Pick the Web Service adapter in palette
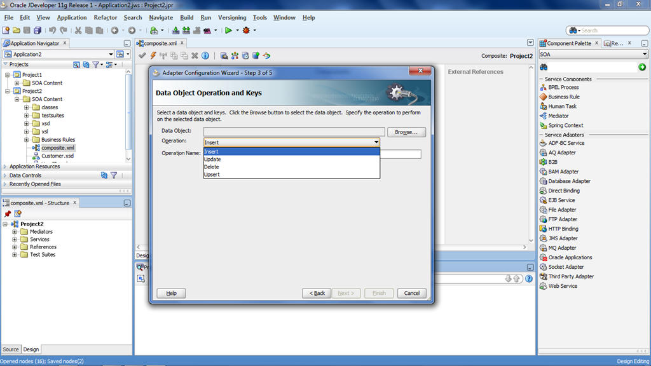 [x=562, y=286]
